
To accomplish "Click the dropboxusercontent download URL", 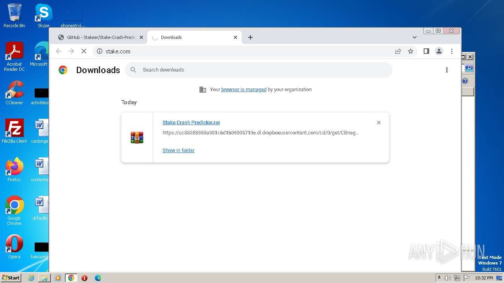I will [261, 133].
